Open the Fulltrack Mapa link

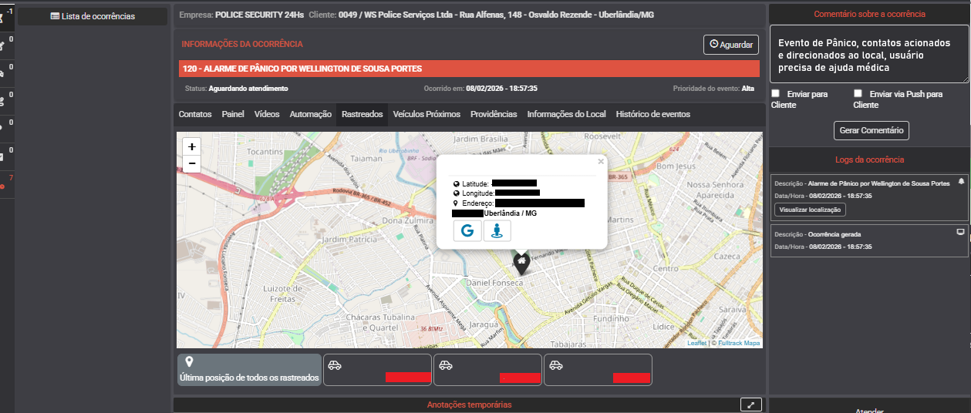tap(739, 343)
